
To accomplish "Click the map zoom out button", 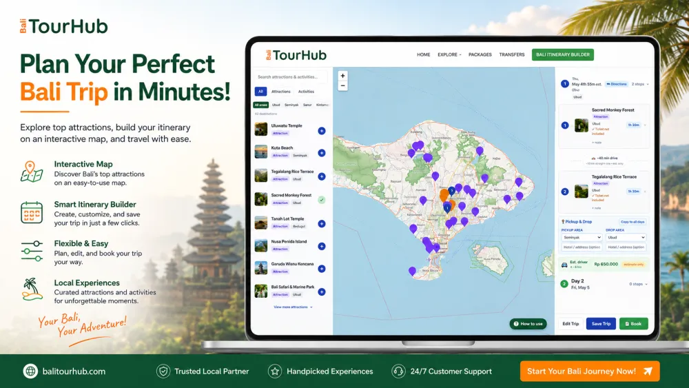I will 342,85.
